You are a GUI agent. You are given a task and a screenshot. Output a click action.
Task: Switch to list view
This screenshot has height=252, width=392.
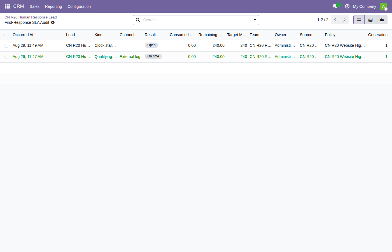[x=359, y=20]
